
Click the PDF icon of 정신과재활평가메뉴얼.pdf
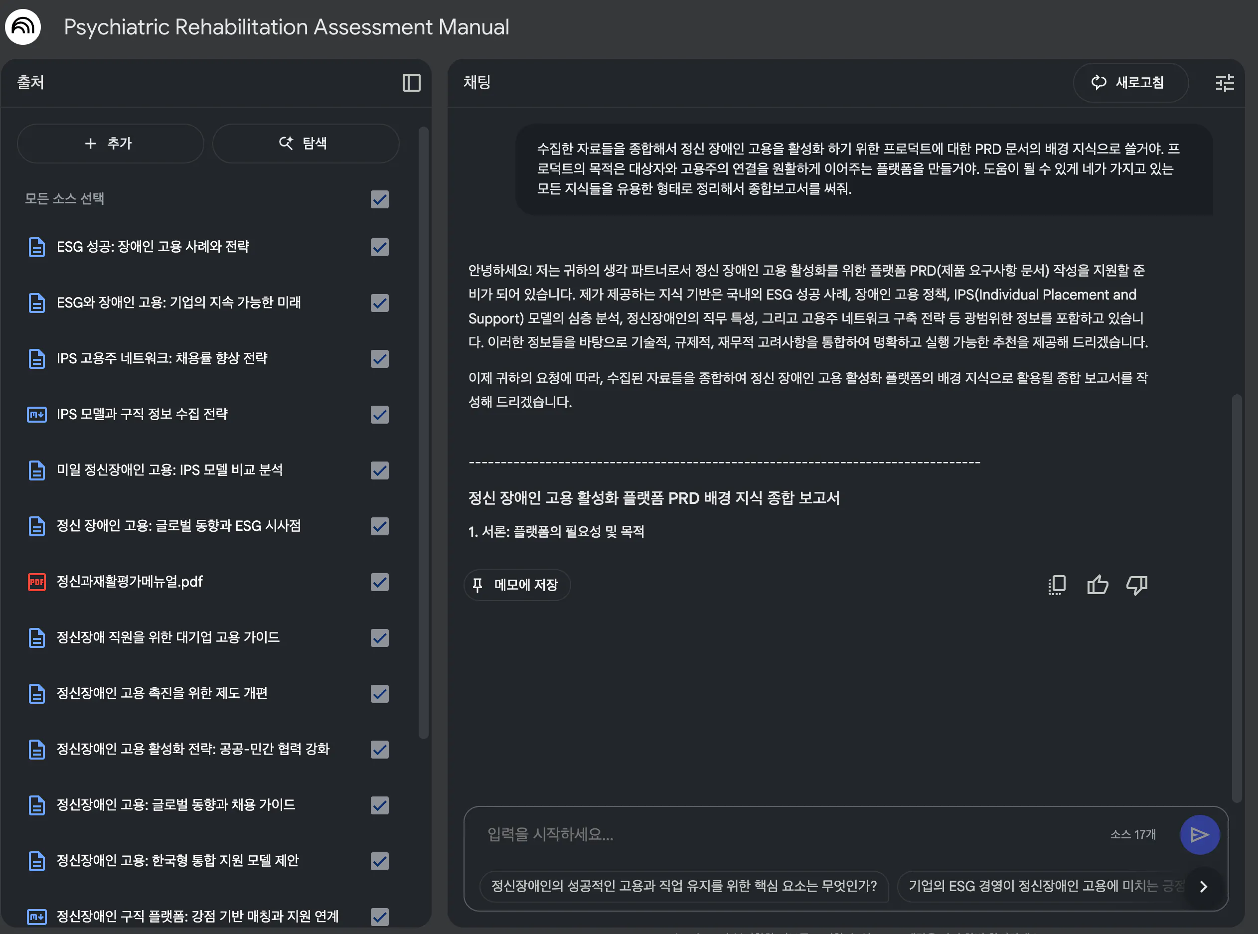click(x=37, y=582)
